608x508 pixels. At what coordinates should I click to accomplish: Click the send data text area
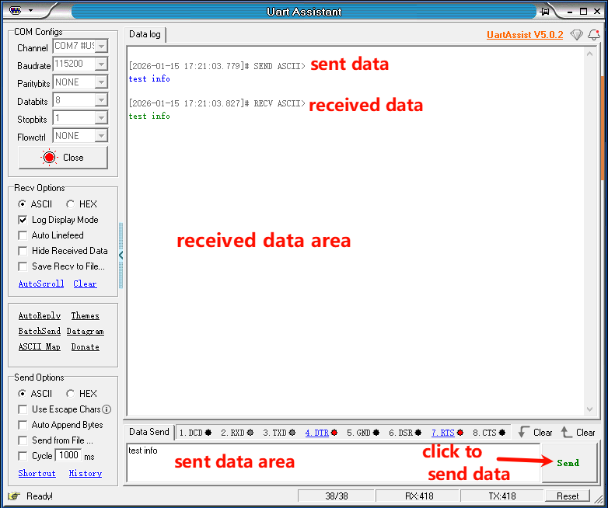(333, 463)
